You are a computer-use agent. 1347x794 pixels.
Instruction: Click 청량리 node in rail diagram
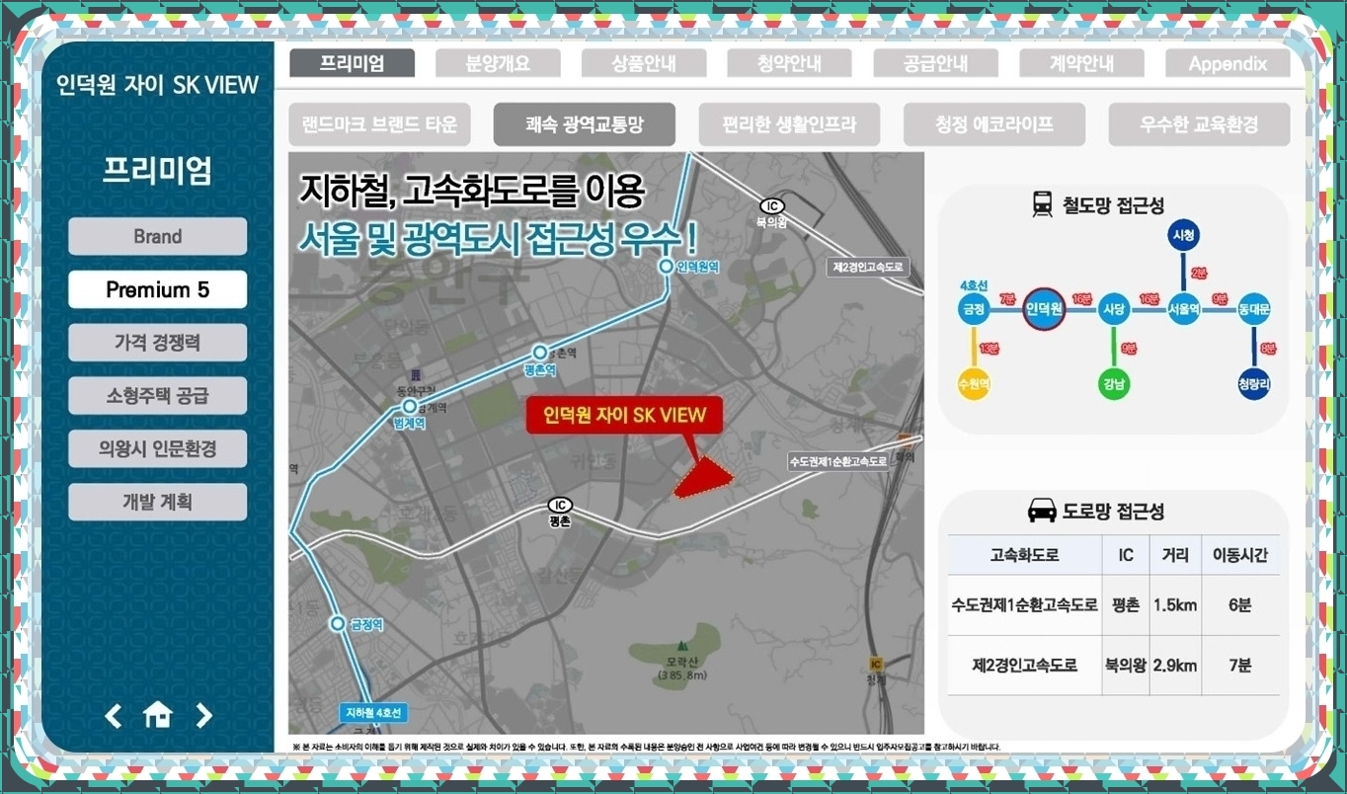[1254, 383]
